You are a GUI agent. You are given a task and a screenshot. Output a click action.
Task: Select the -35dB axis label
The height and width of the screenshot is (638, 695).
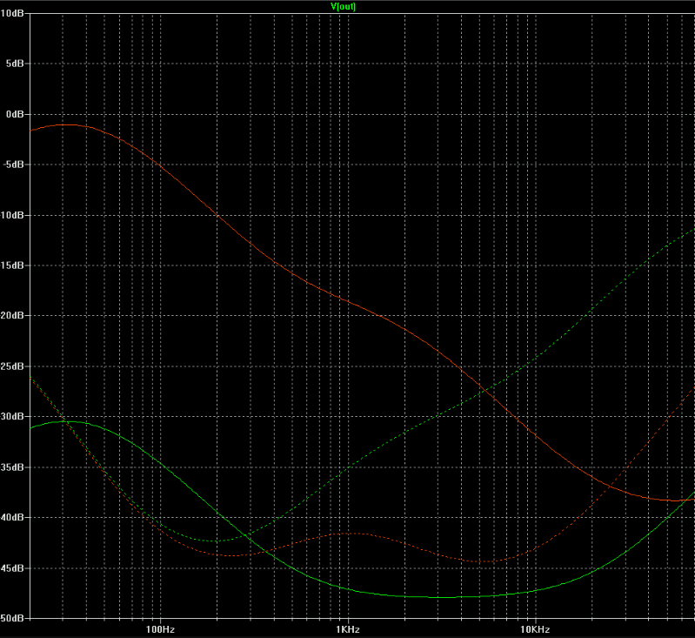[12, 467]
